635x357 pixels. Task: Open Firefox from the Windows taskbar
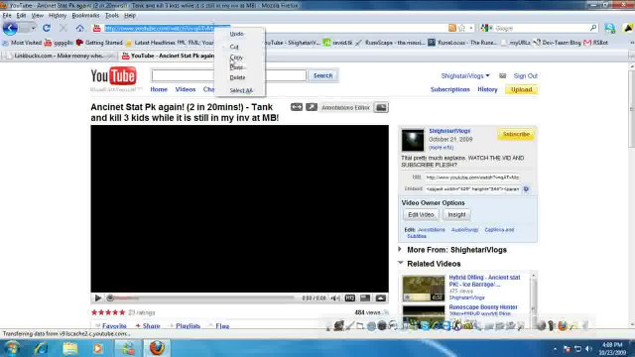click(157, 348)
